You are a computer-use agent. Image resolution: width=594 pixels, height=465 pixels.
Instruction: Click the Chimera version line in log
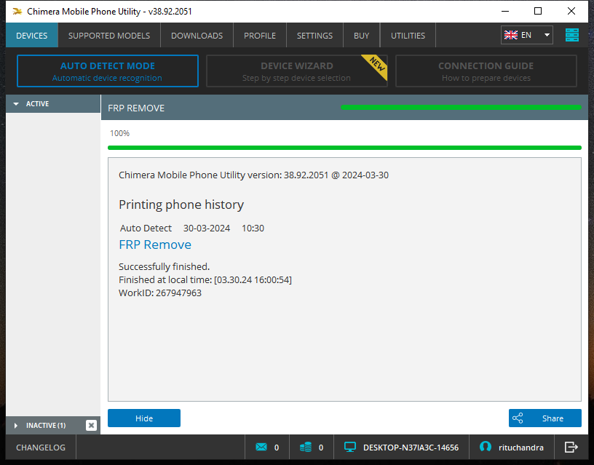click(x=253, y=175)
